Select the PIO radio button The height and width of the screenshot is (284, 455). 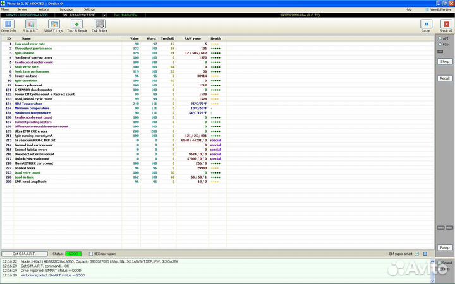(x=440, y=44)
